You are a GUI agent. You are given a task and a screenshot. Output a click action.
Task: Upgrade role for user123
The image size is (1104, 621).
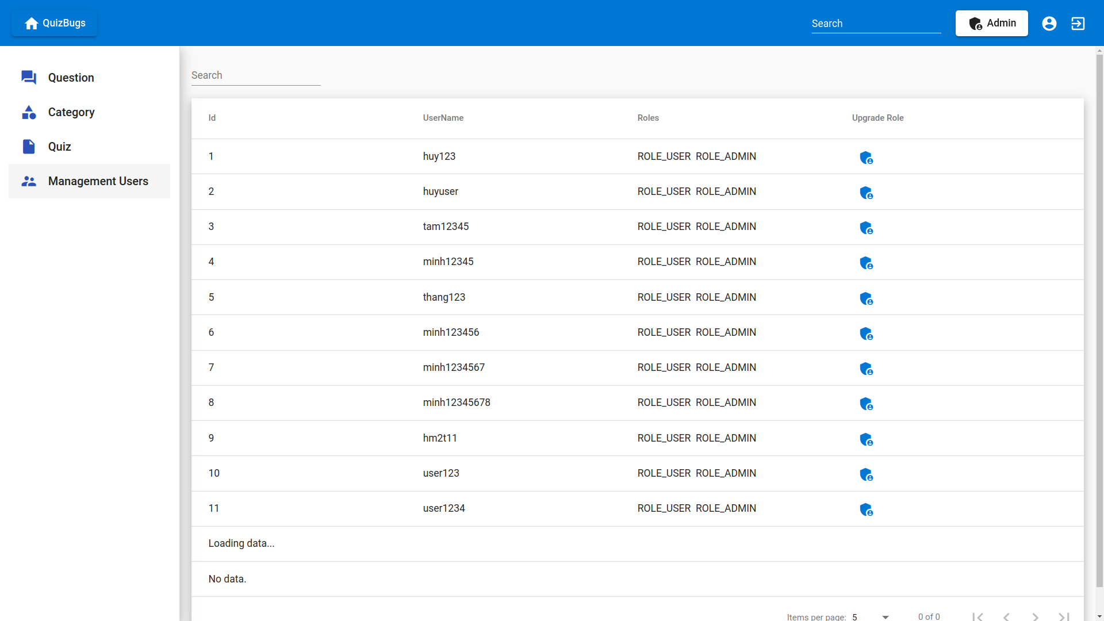coord(866,474)
